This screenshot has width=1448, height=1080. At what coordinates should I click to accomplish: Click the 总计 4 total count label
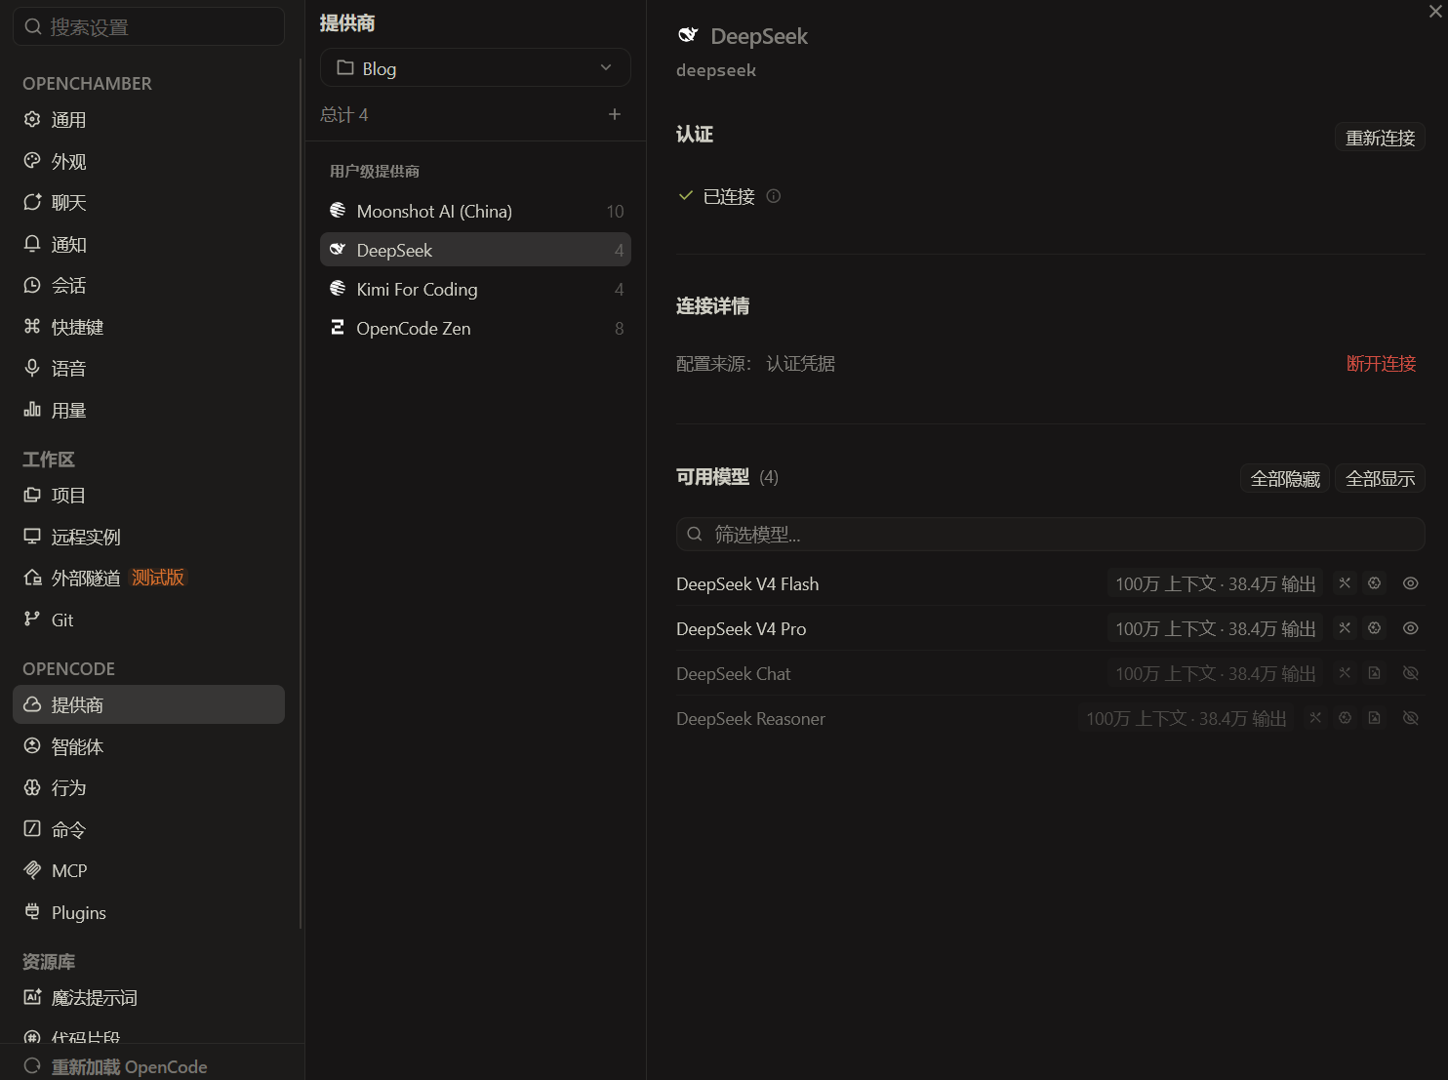[x=344, y=115]
